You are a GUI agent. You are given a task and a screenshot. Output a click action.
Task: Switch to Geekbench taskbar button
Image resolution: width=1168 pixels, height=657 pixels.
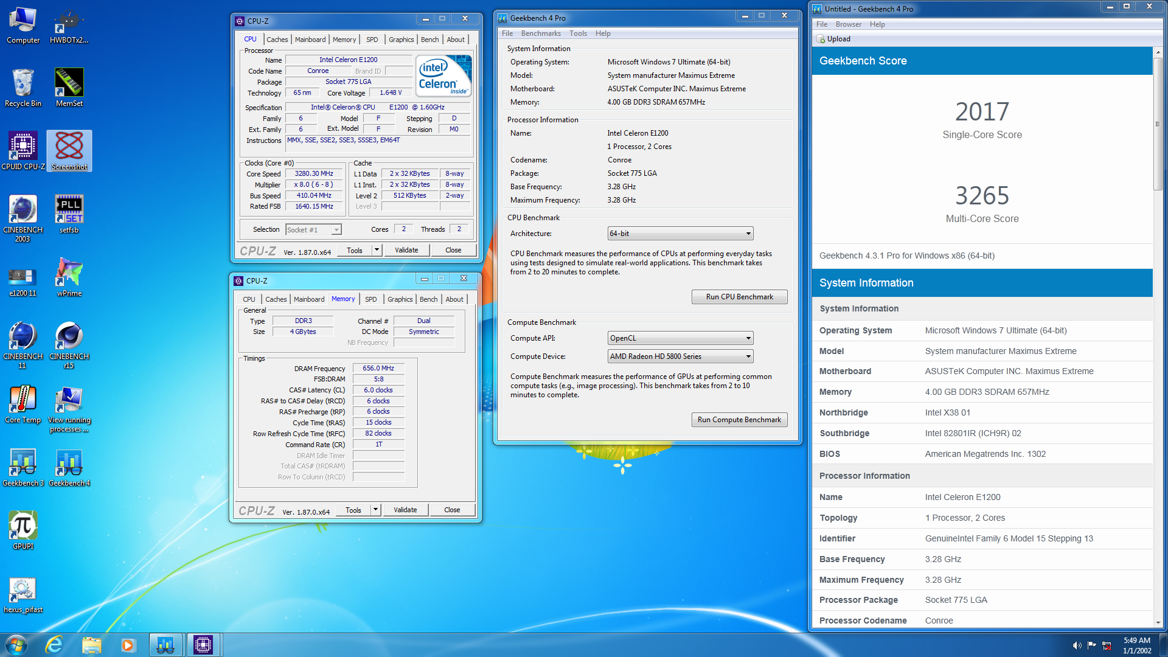coord(165,645)
